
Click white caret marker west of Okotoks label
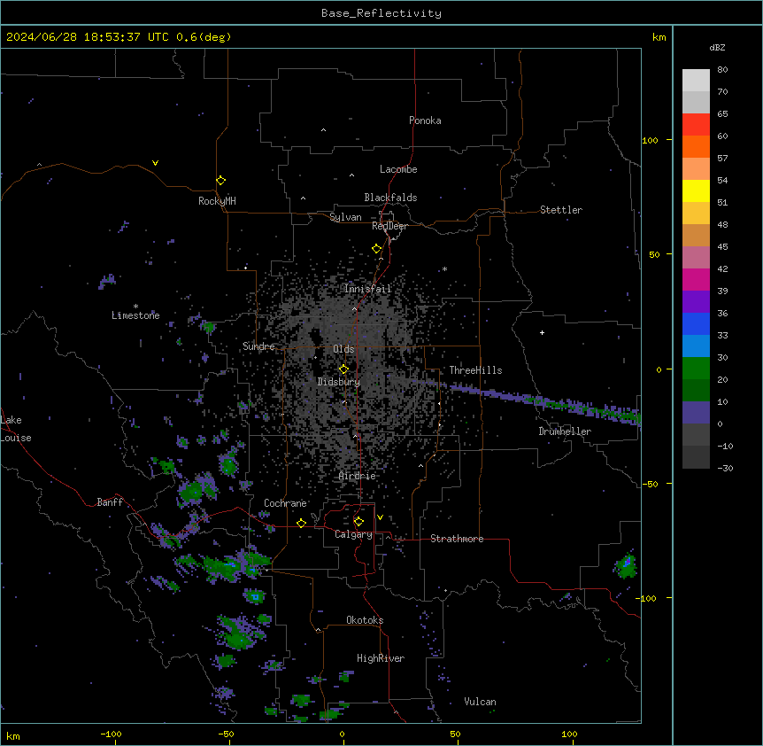click(318, 630)
